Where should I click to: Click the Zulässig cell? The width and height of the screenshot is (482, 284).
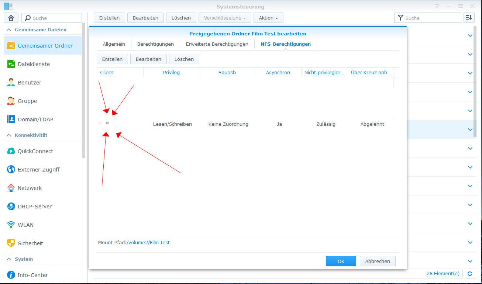coord(326,124)
